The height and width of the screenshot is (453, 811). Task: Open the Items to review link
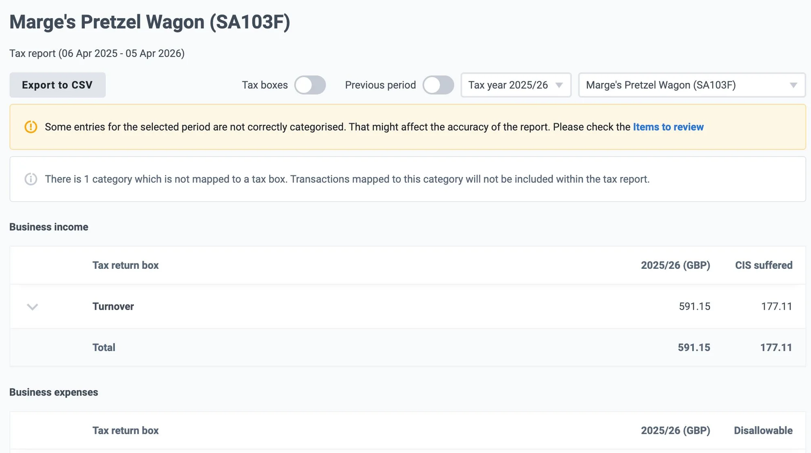[x=668, y=127]
